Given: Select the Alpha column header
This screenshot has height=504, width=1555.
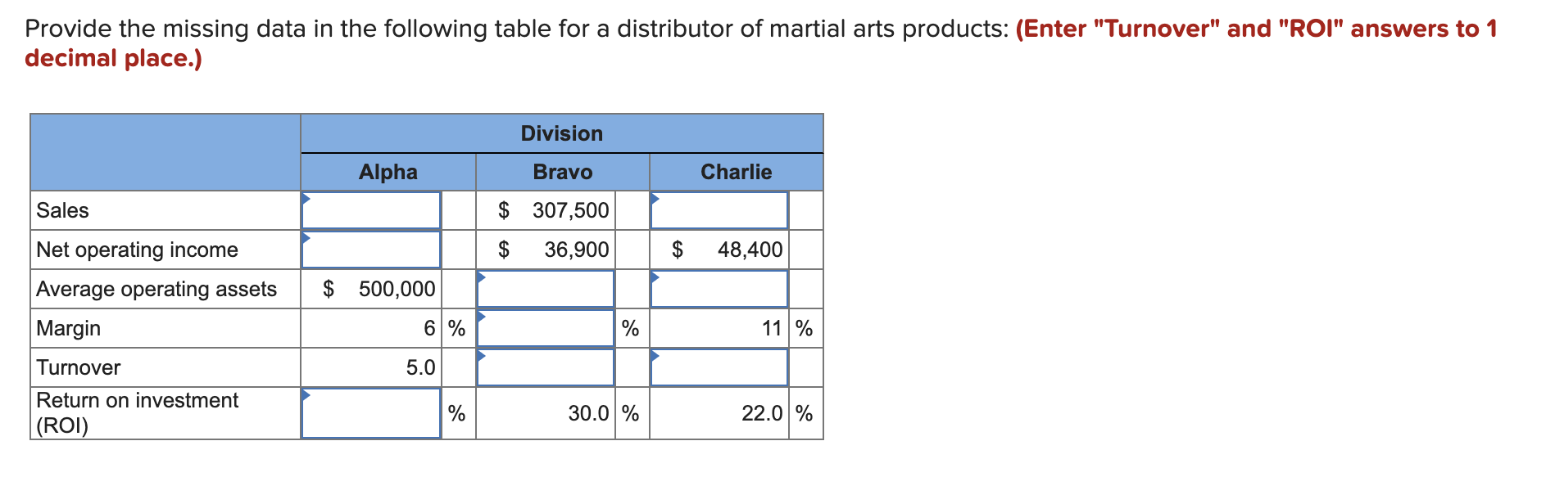Looking at the screenshot, I should tap(388, 172).
